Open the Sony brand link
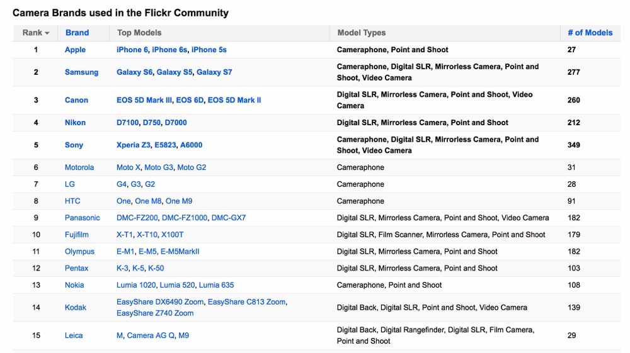630x353 pixels. tap(74, 145)
